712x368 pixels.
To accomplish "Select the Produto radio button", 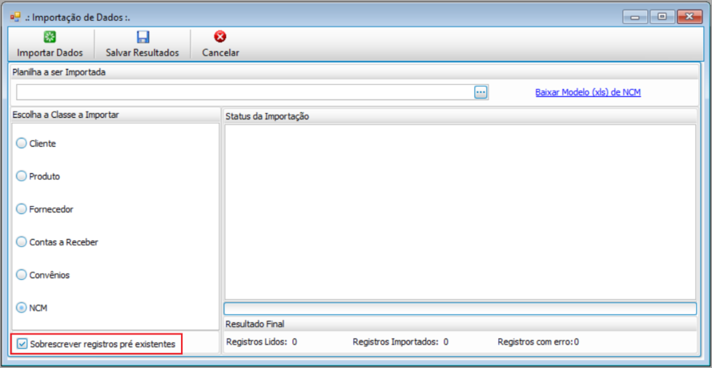I will [22, 176].
